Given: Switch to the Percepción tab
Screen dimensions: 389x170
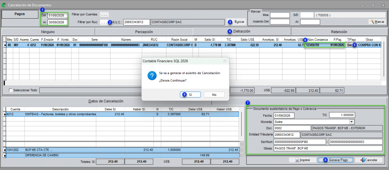Looking at the screenshot, I should [x=144, y=32].
